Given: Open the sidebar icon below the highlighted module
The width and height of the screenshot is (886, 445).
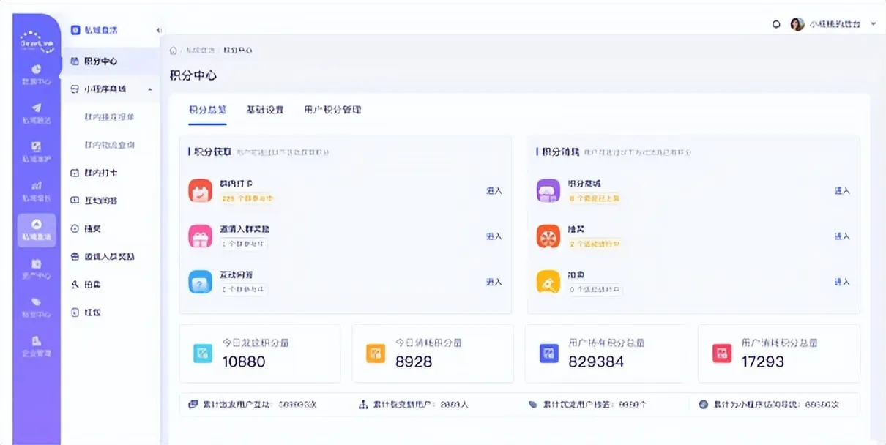Looking at the screenshot, I should click(37, 263).
